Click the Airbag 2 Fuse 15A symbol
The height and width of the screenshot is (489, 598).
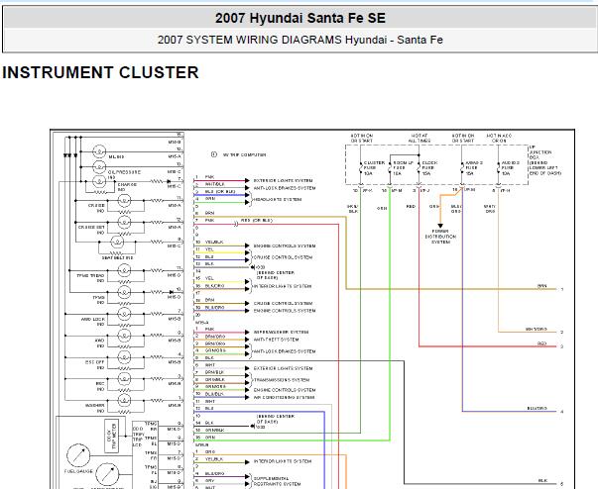[x=462, y=168]
